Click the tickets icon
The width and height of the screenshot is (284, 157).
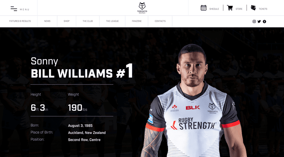point(253,8)
